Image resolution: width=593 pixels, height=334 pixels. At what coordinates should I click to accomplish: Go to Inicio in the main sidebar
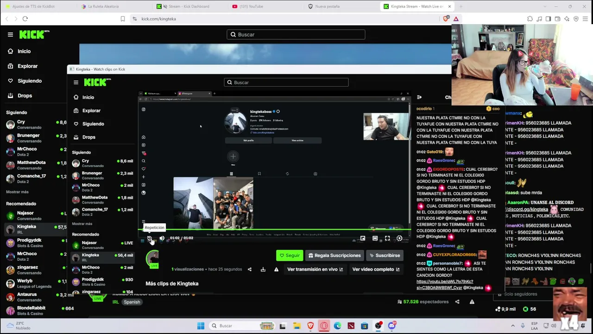24,51
